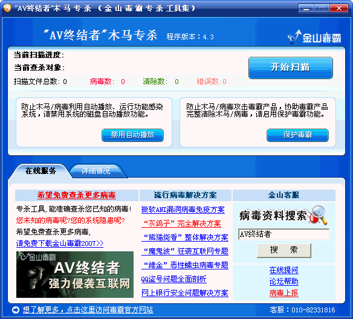The image size is (353, 319).
Task: Click 论坛帮助 link
Action: coord(284,282)
